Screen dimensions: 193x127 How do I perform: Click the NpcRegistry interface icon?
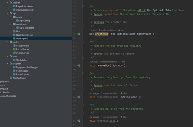[x=14, y=38]
